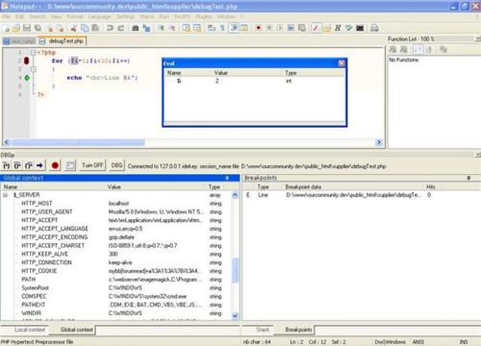
Task: Open the File menu
Action: [6, 16]
